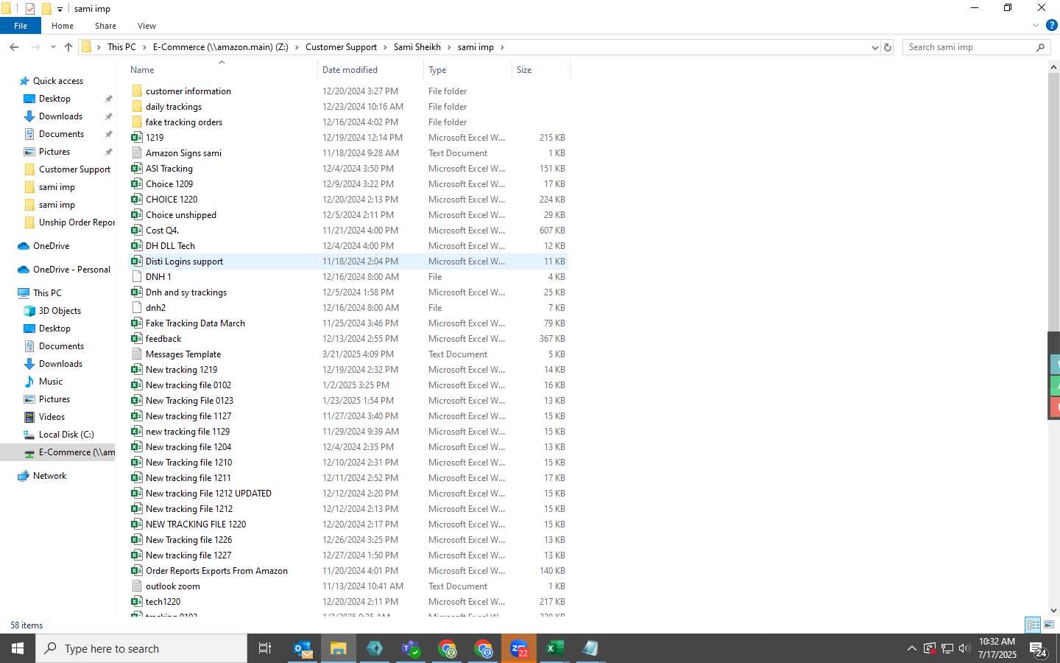Open the File menu
The width and height of the screenshot is (1060, 663).
click(21, 26)
